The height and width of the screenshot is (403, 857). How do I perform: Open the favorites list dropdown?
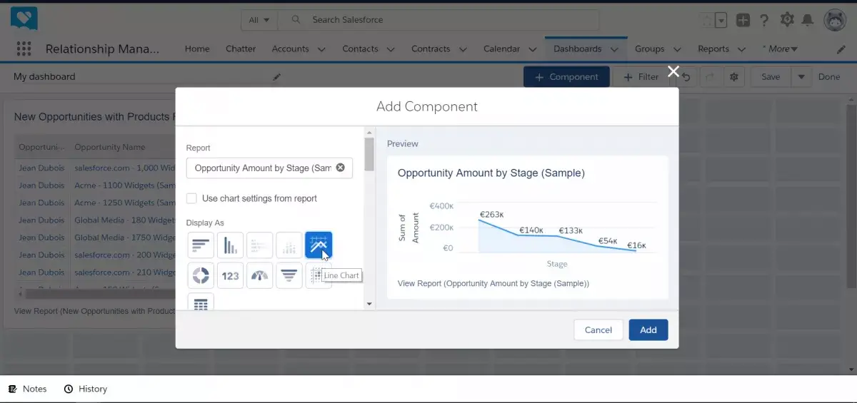tap(721, 20)
